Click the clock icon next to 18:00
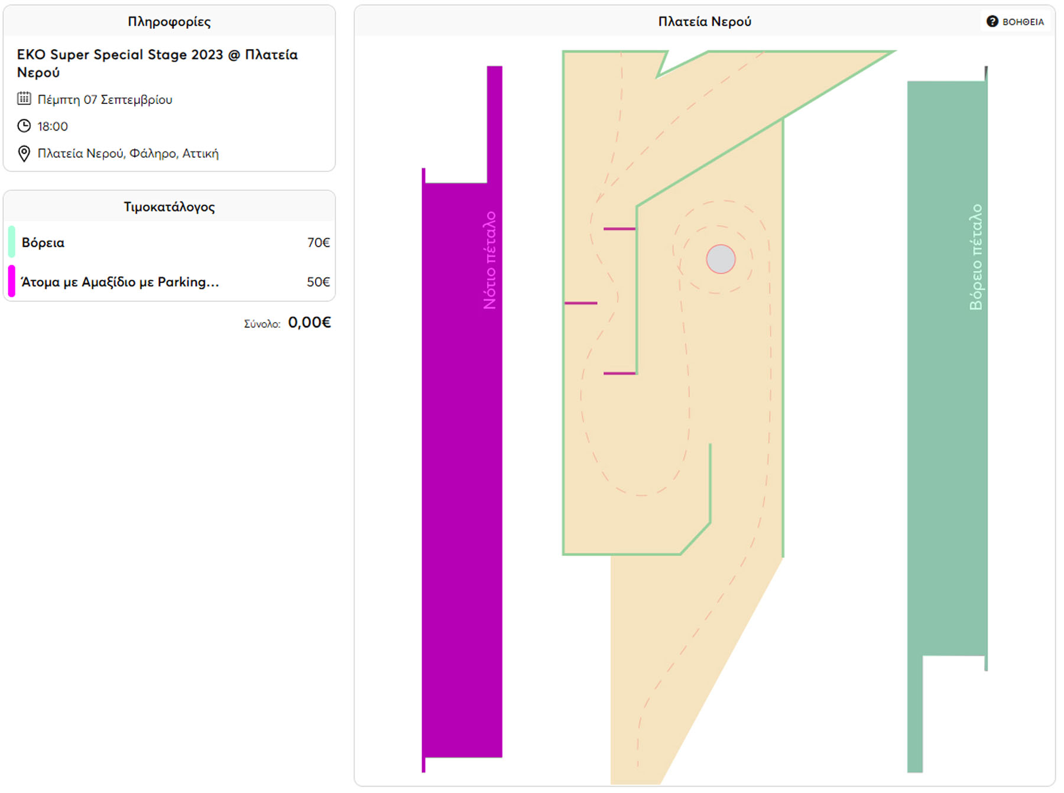The height and width of the screenshot is (793, 1064). (x=24, y=126)
